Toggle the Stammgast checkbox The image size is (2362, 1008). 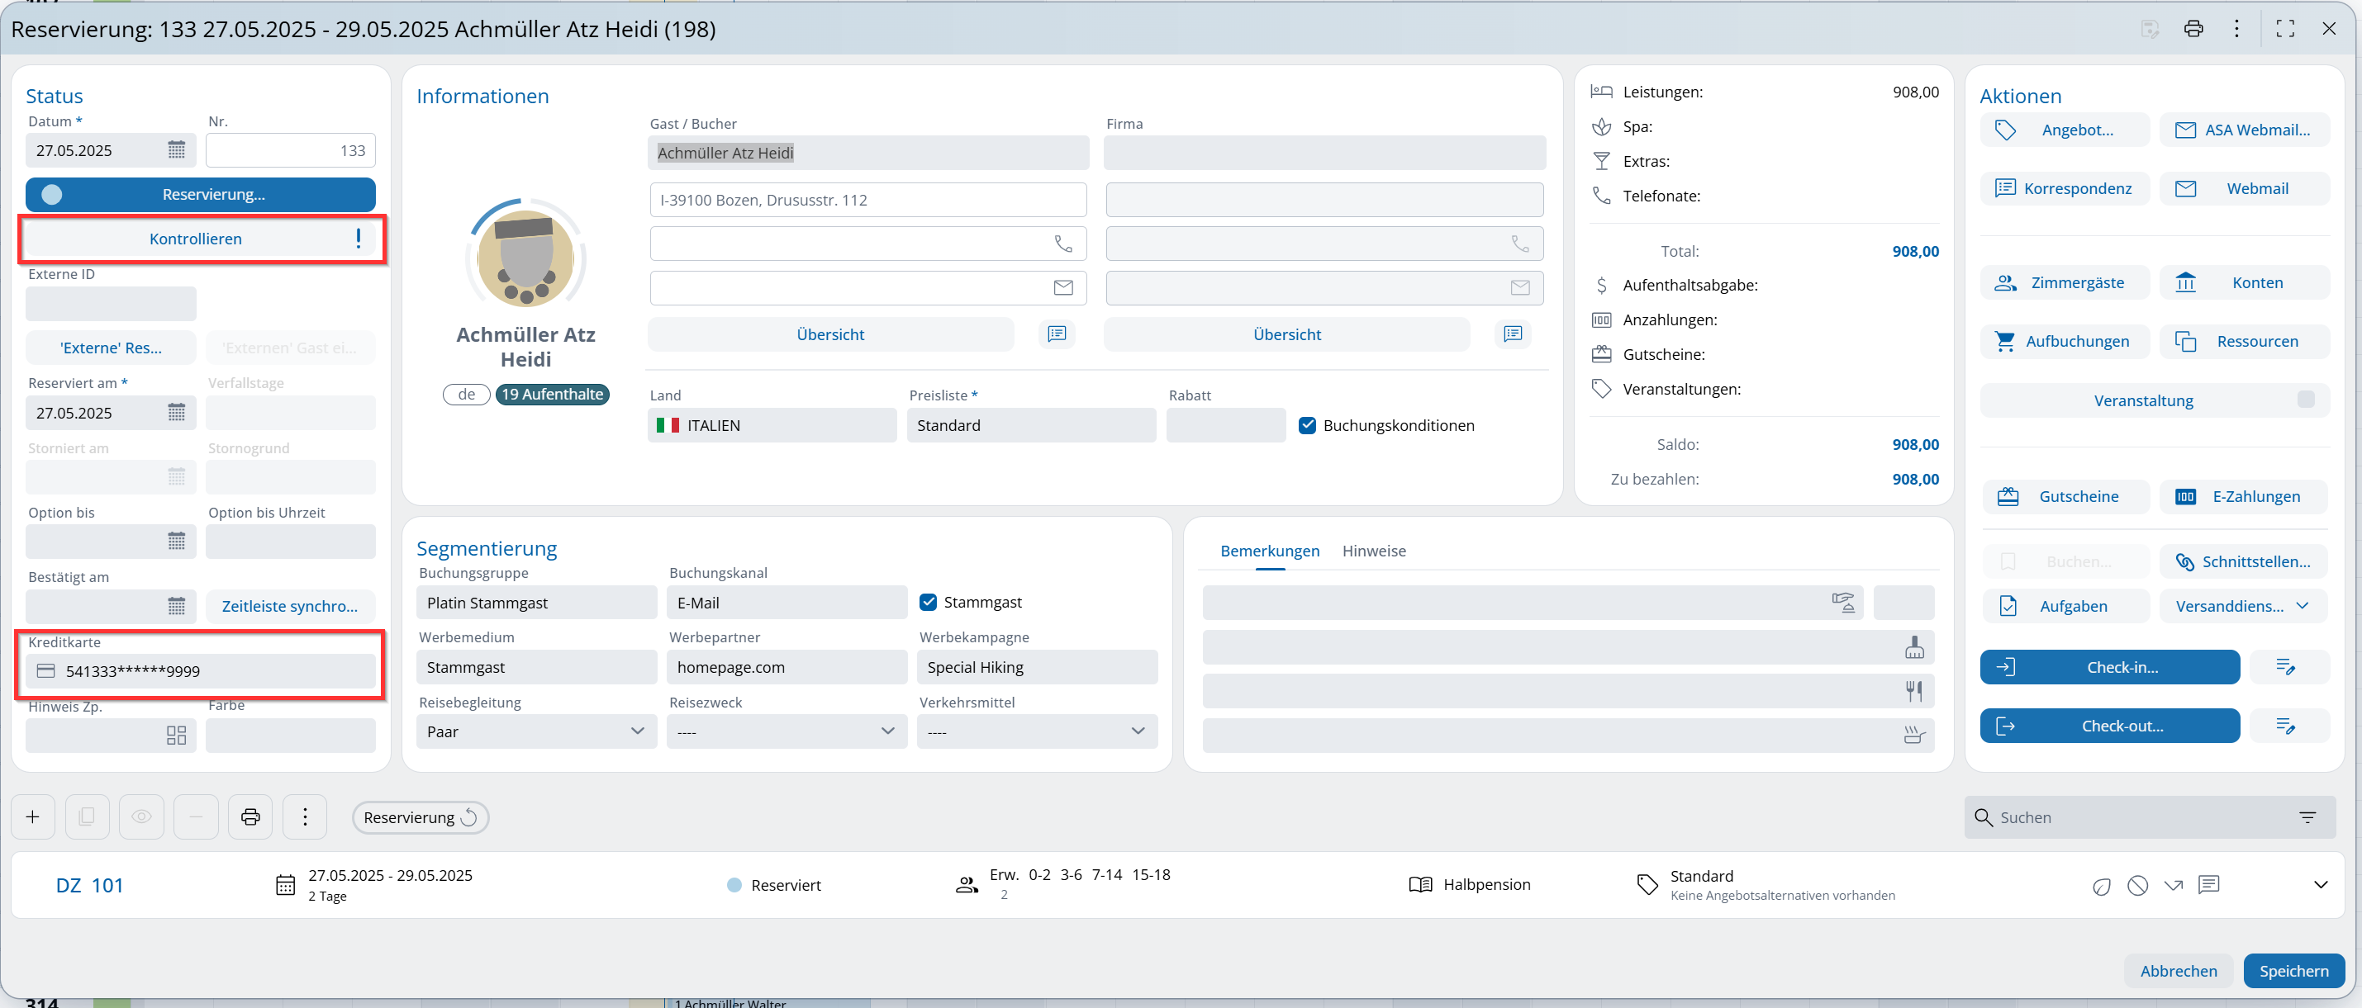[928, 602]
